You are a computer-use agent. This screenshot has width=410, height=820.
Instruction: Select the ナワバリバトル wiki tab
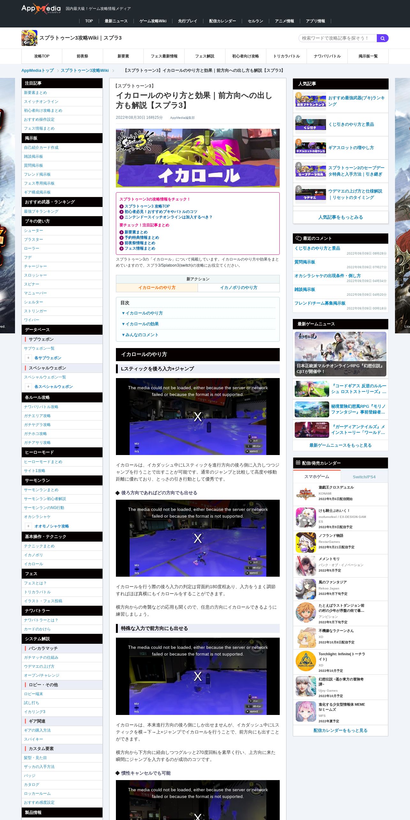pyautogui.click(x=327, y=56)
